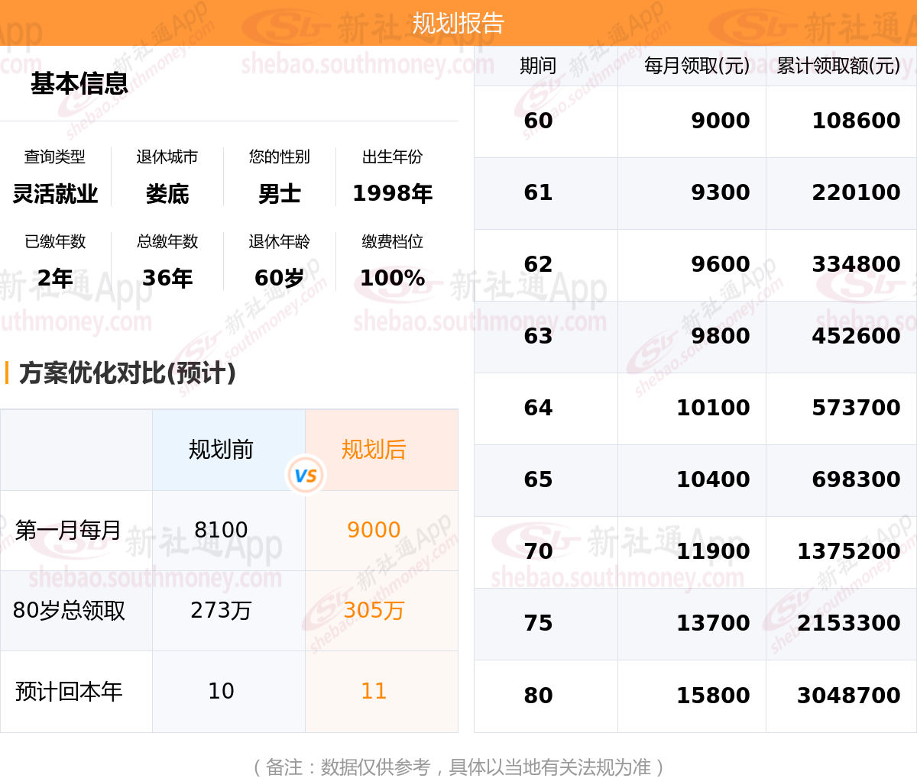The width and height of the screenshot is (917, 778).
Task: Click monthly amount 15800
Action: [x=713, y=696]
